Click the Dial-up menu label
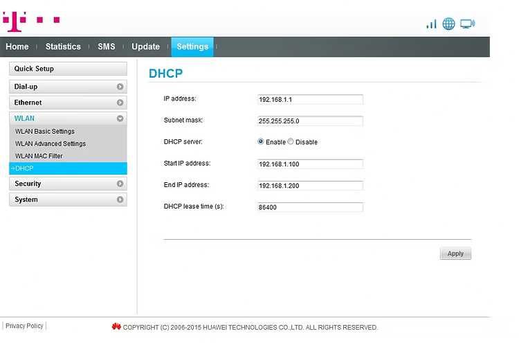Viewport: 519px width, 343px height. 26,87
